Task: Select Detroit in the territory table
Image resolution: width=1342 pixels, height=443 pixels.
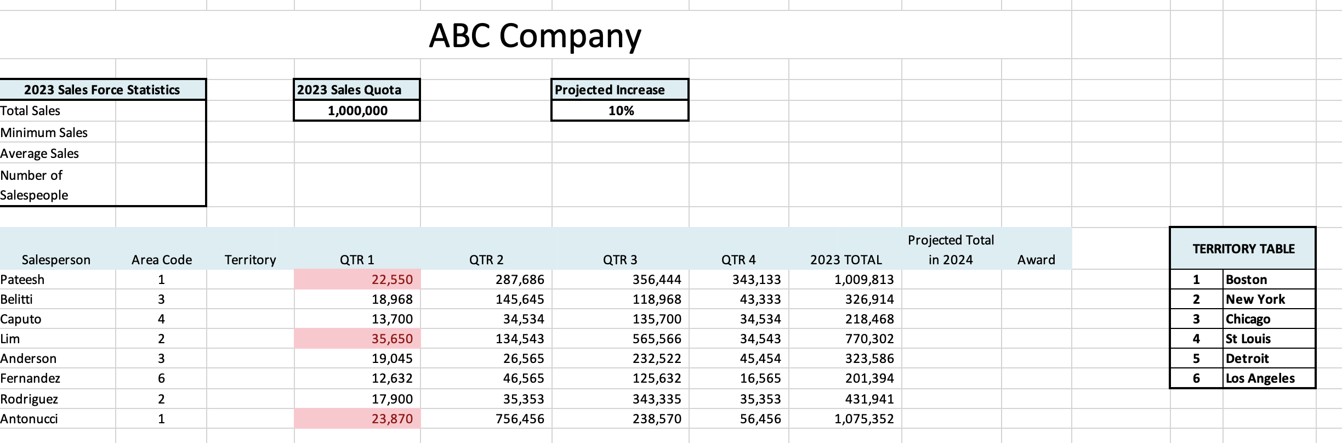Action: pos(1269,359)
